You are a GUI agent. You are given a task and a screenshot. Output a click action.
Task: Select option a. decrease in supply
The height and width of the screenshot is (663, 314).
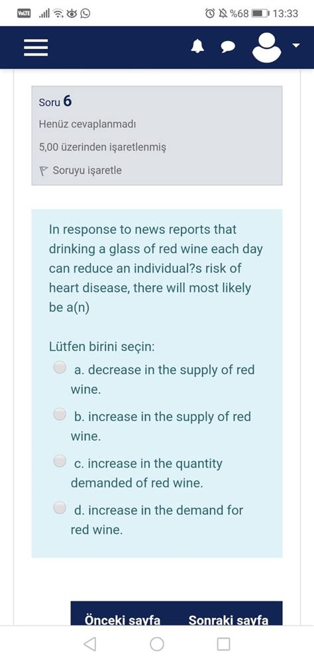(x=60, y=368)
